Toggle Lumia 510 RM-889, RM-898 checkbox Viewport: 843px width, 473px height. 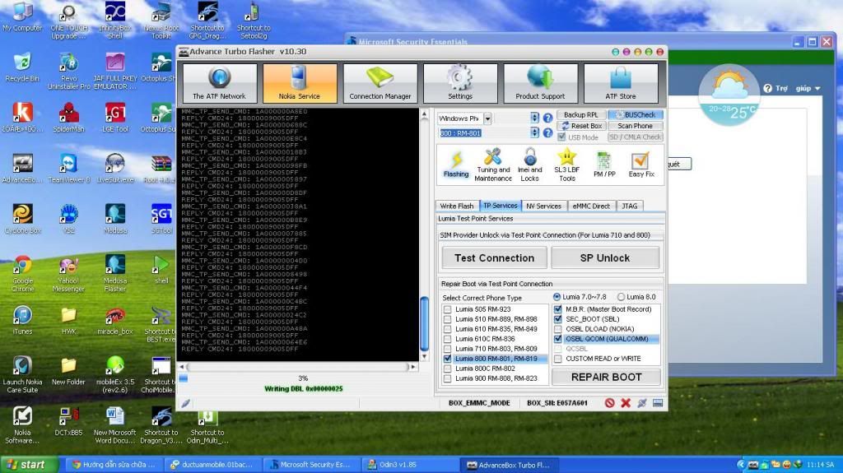pos(447,318)
